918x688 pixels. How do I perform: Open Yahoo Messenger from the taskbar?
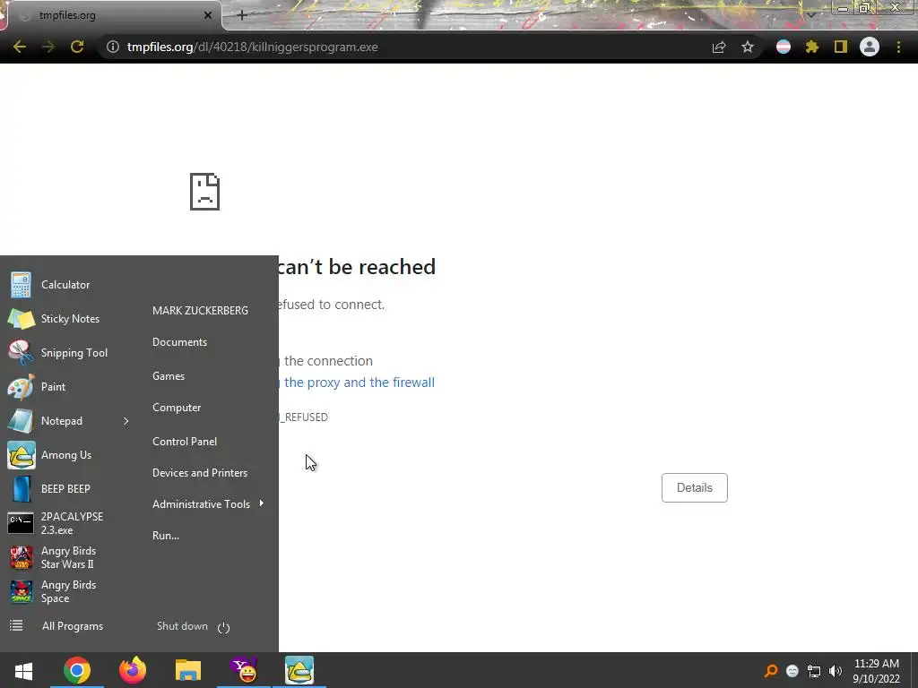coord(244,670)
